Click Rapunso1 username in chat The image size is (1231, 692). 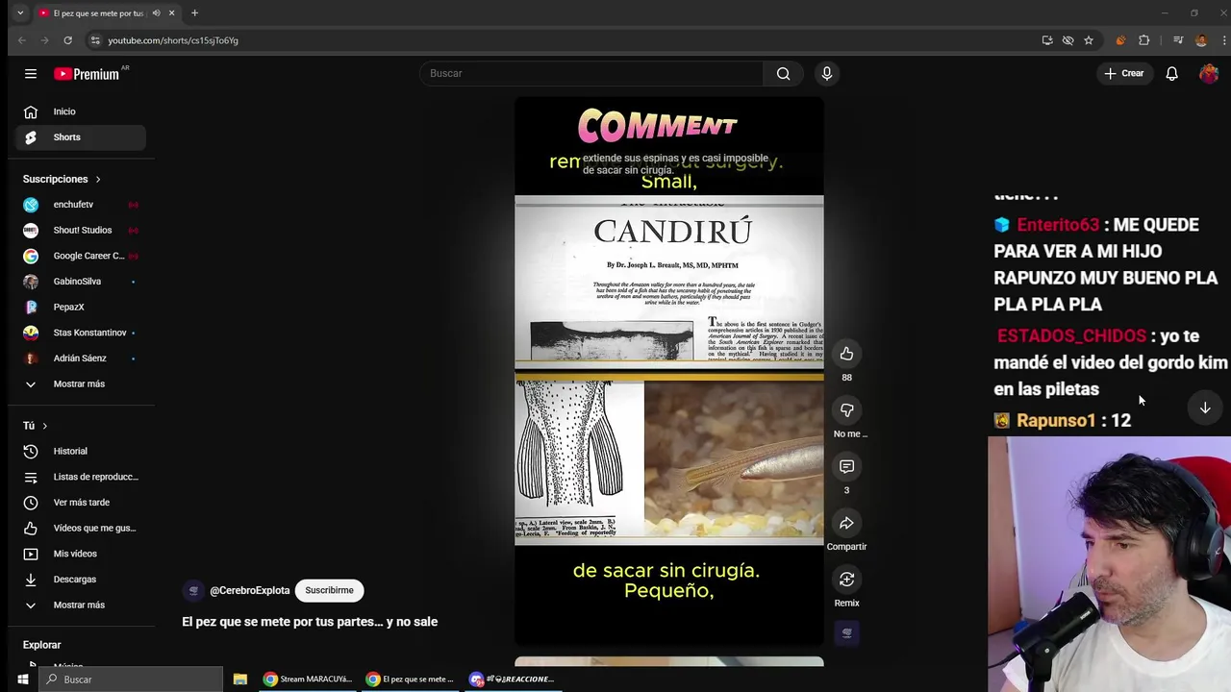1056,421
